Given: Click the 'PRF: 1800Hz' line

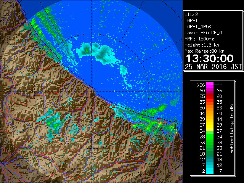Looking at the screenshot, I should tap(199, 39).
